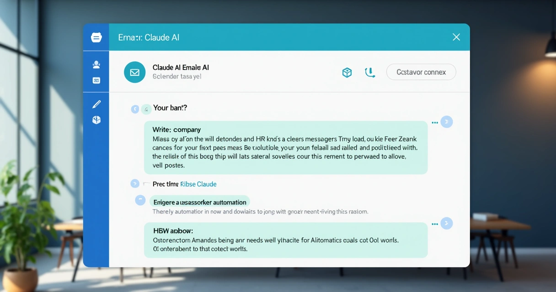Click the download arrow icon in header

pyautogui.click(x=370, y=72)
